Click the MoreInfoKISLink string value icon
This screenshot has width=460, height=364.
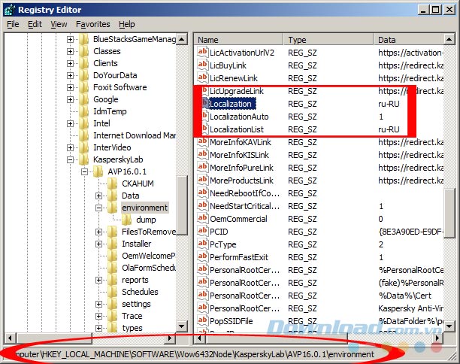(x=202, y=154)
